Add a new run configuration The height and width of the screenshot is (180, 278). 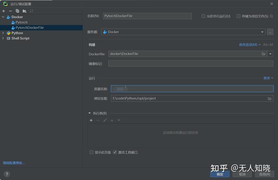(3, 11)
